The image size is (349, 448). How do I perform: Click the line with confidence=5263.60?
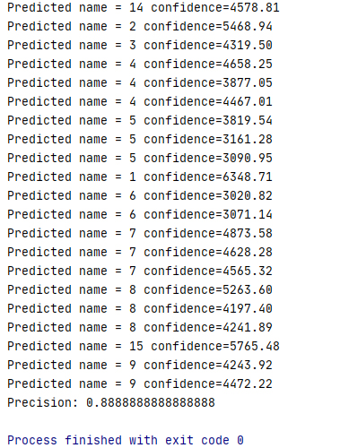(140, 289)
